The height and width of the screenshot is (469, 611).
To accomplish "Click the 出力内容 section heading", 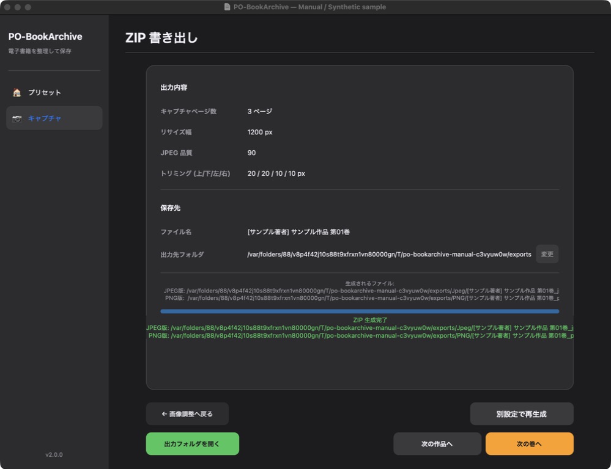I will tap(174, 87).
